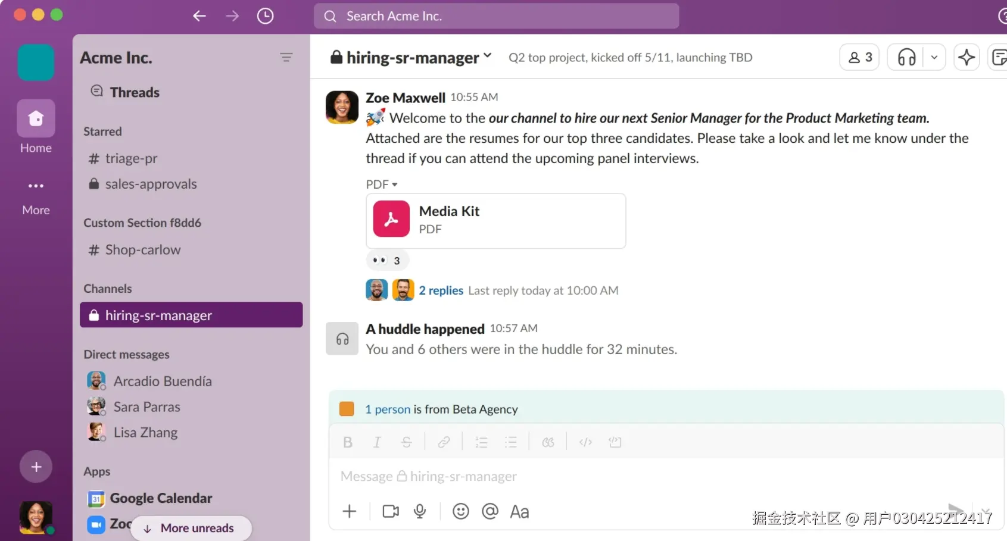This screenshot has height=541, width=1007.
Task: Toggle bold formatting in the composer
Action: click(348, 442)
